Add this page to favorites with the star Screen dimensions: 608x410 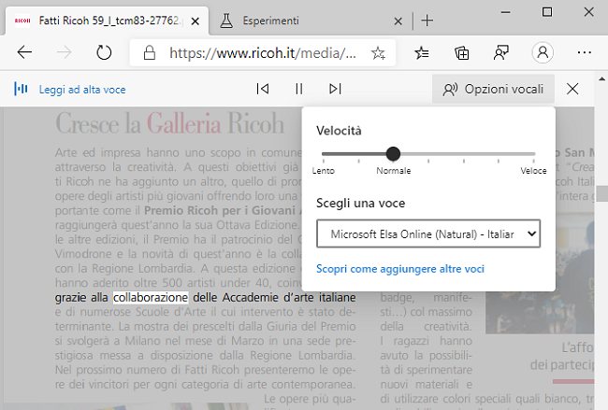[378, 53]
